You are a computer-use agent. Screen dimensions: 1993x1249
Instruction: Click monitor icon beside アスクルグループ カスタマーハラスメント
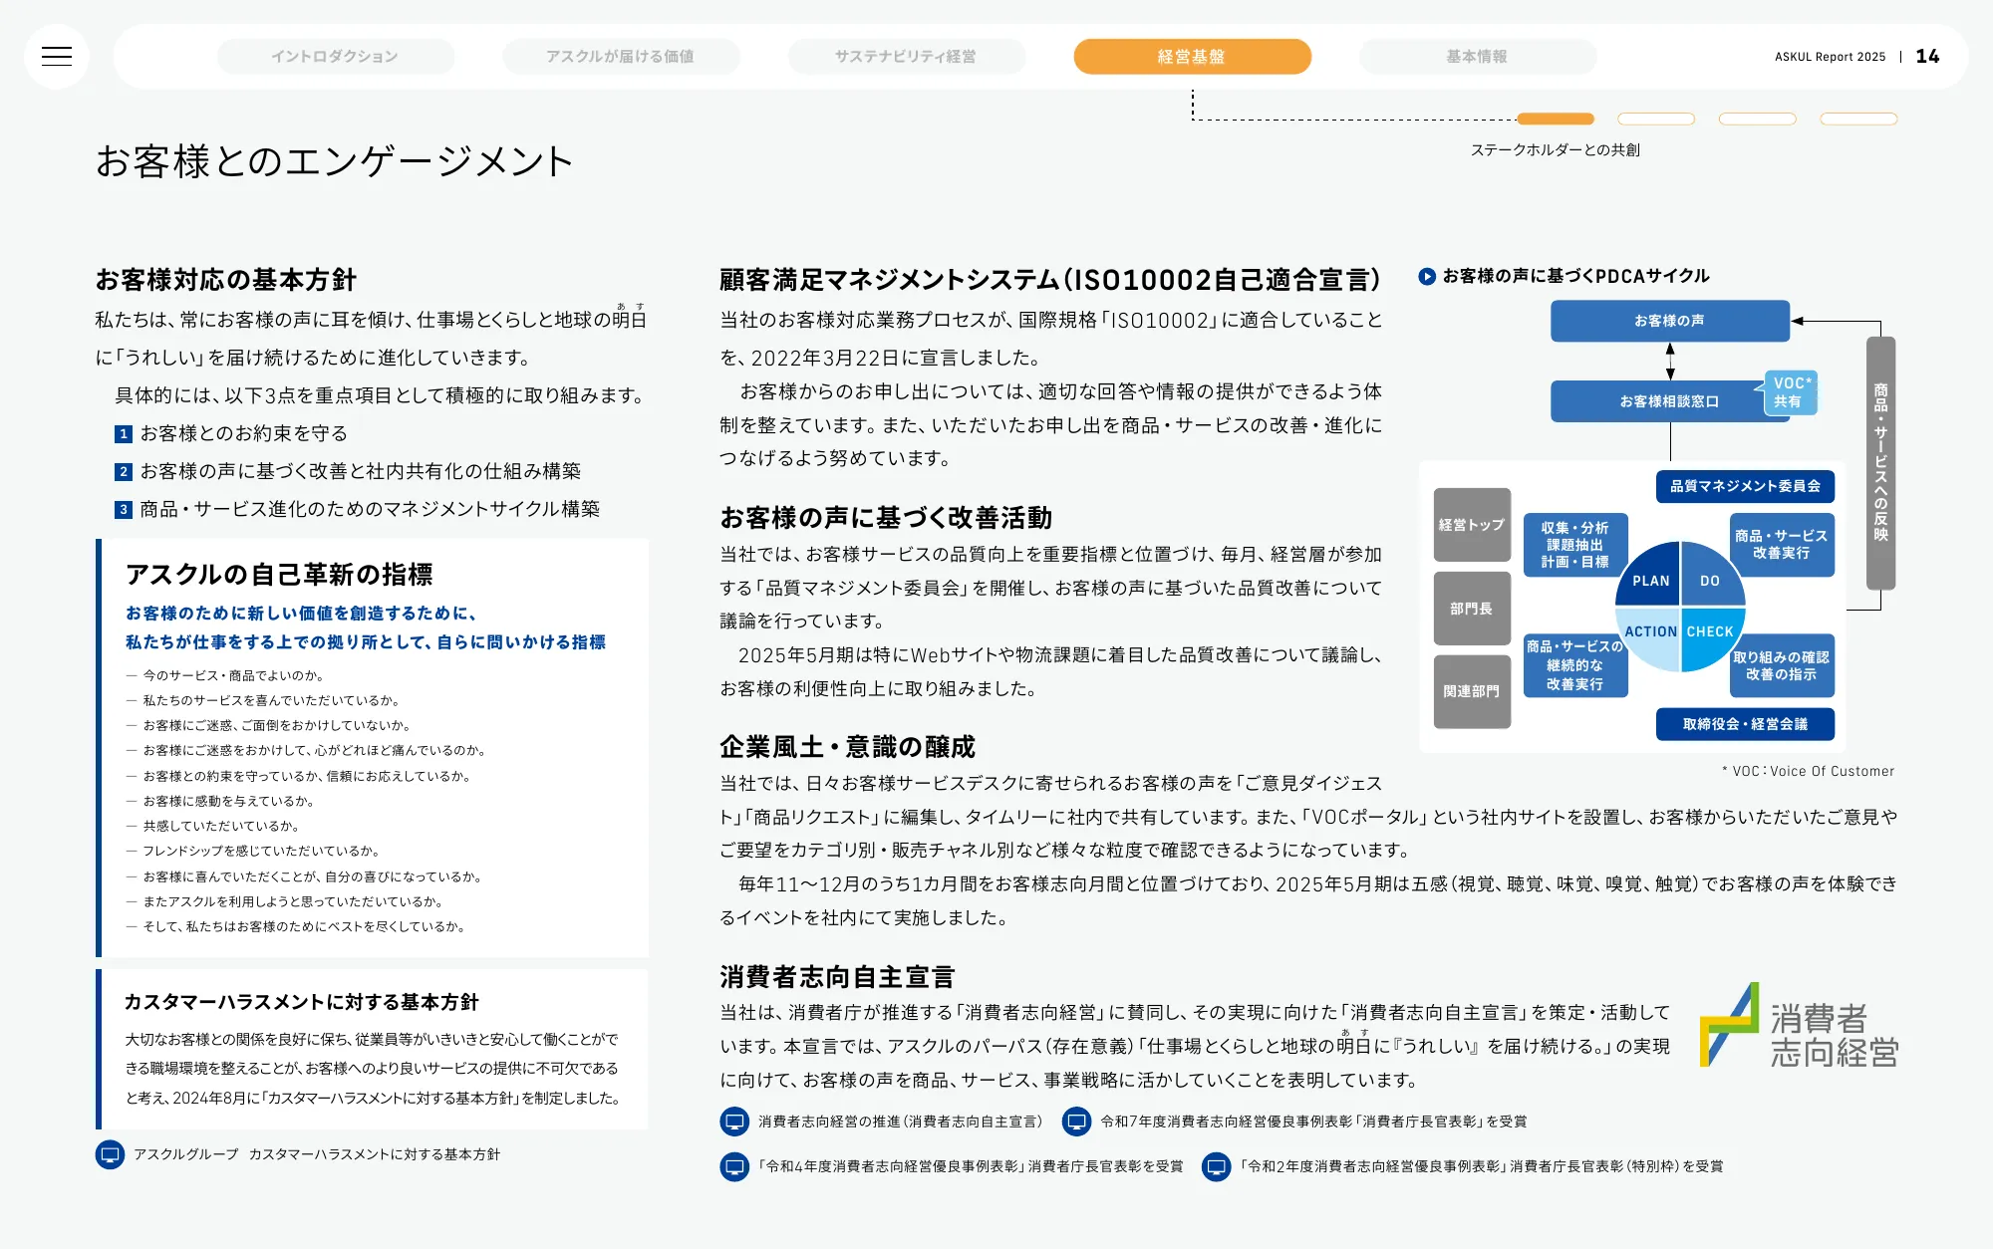coord(110,1154)
